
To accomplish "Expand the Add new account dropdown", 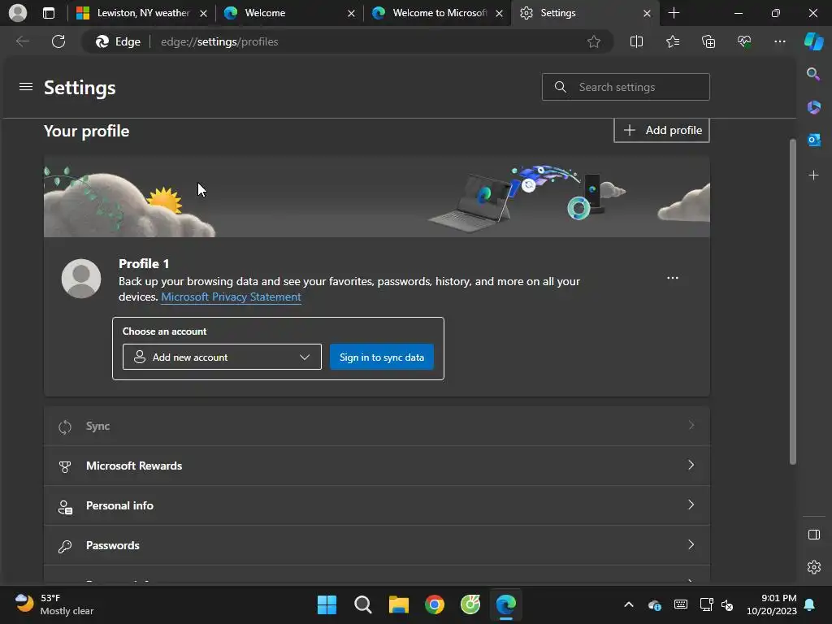I will (x=222, y=357).
